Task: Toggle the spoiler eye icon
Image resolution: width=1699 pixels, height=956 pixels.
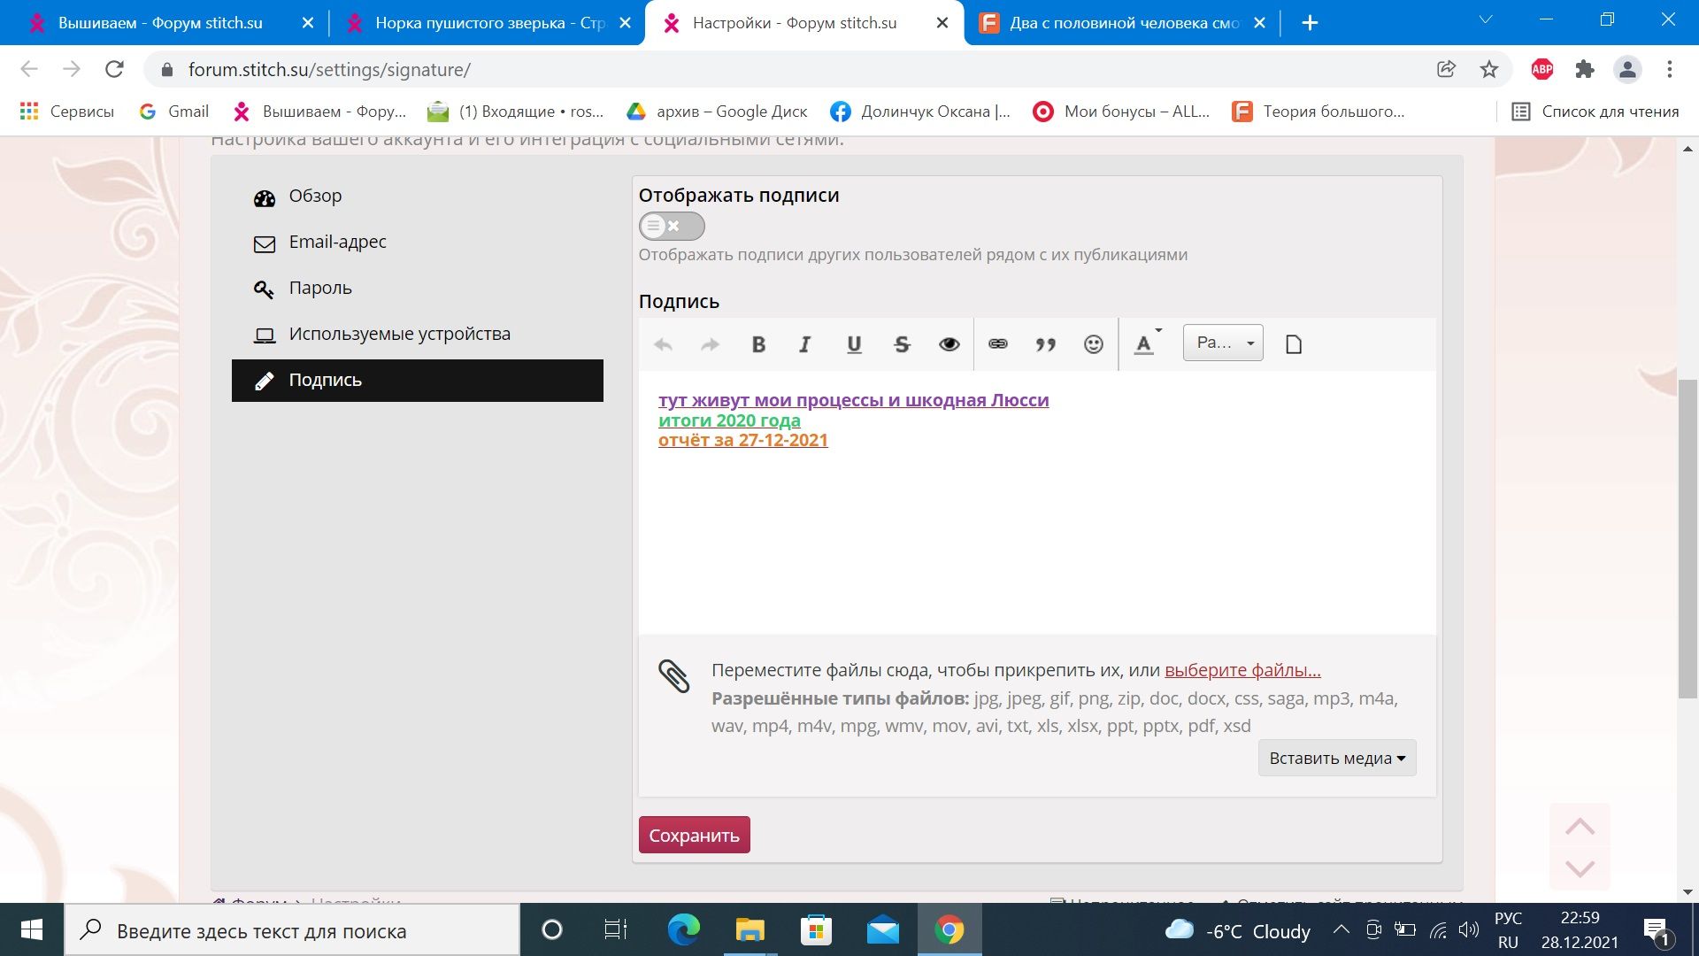Action: click(x=949, y=344)
